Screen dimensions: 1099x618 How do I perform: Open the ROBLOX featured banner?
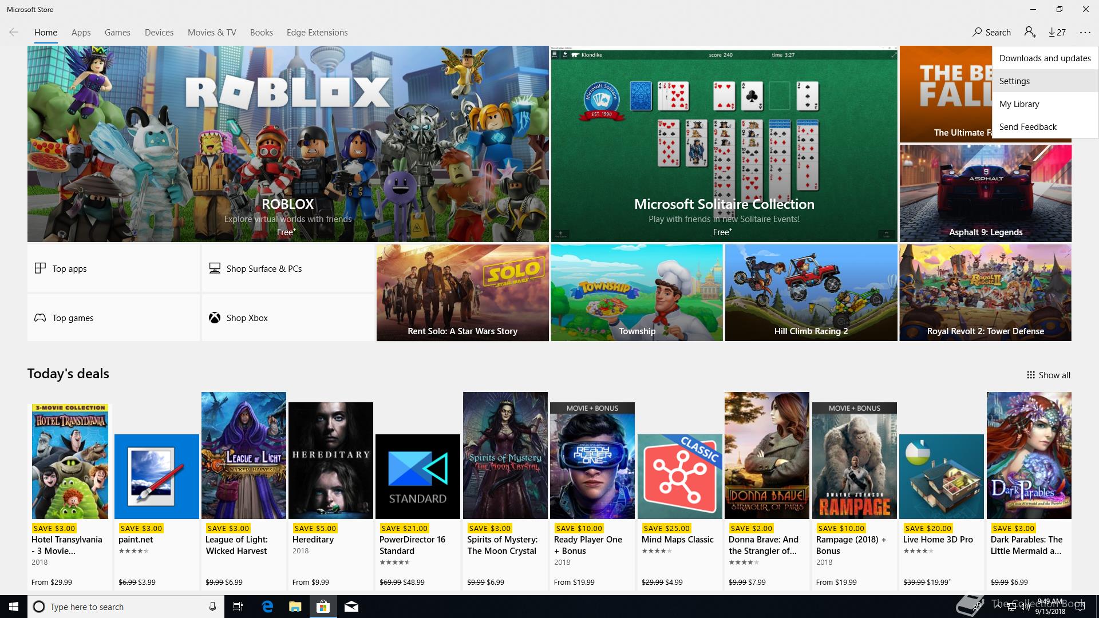(x=288, y=144)
